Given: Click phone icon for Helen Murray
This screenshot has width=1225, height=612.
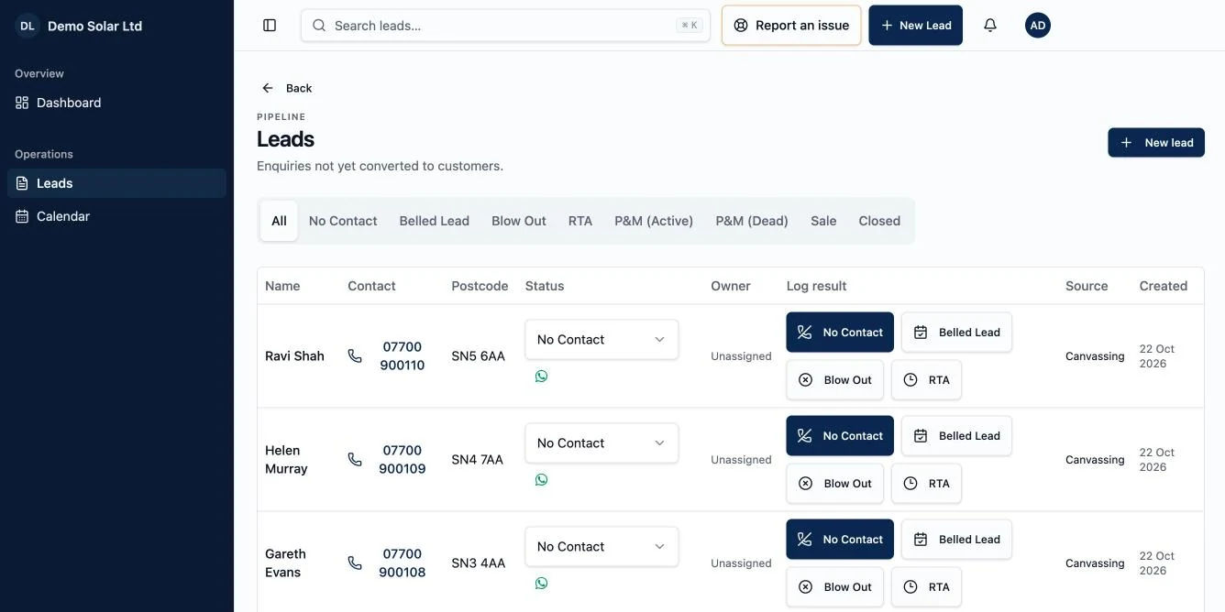Looking at the screenshot, I should [x=355, y=459].
